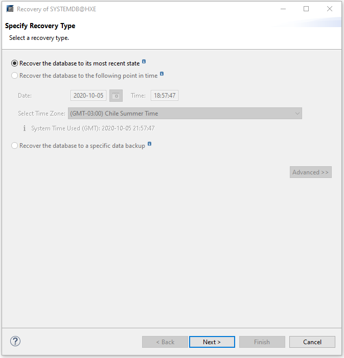Click the Time field 18:57:47
344x358 pixels.
(x=165, y=96)
